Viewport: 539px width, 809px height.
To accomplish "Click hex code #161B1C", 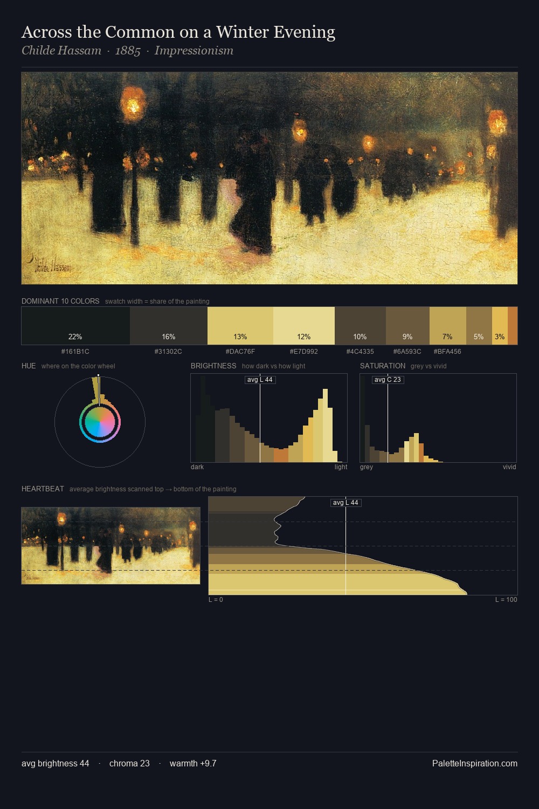I will [75, 352].
